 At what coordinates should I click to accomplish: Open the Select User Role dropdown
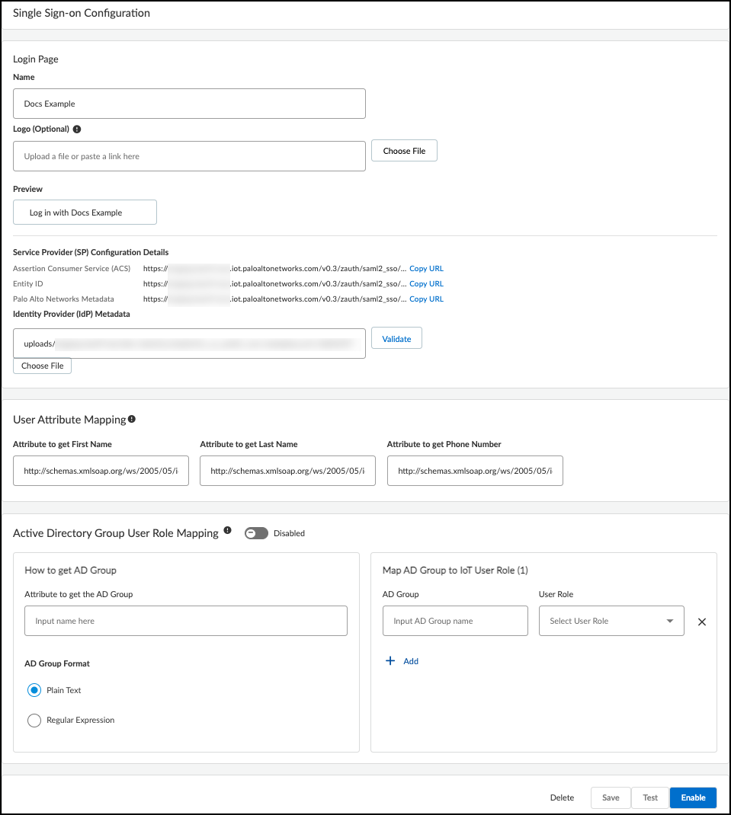pyautogui.click(x=611, y=621)
